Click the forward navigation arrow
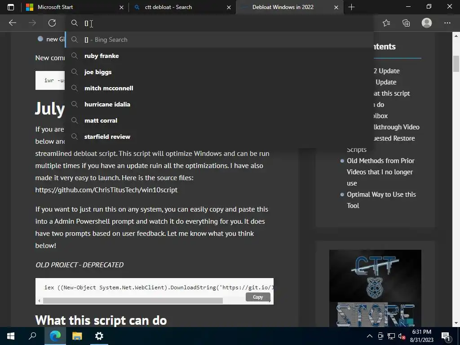 click(32, 23)
